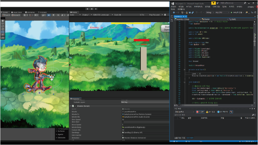
Task: Adjust the Game view Scale slider
Action: click(x=129, y=15)
